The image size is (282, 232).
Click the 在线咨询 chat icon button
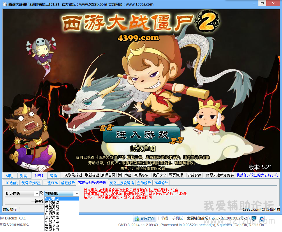click(x=145, y=218)
